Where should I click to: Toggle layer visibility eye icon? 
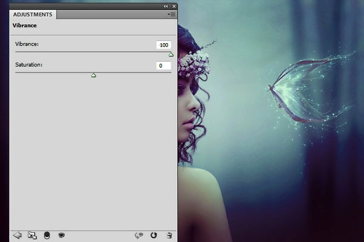[x=61, y=235]
